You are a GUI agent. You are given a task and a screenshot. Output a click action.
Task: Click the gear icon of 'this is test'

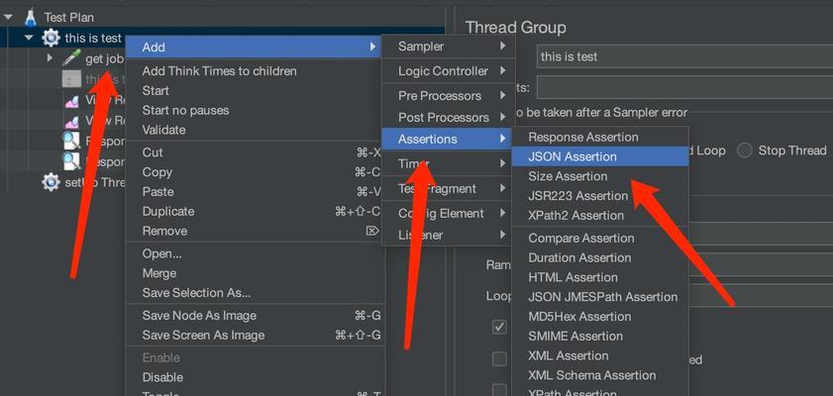coord(51,39)
